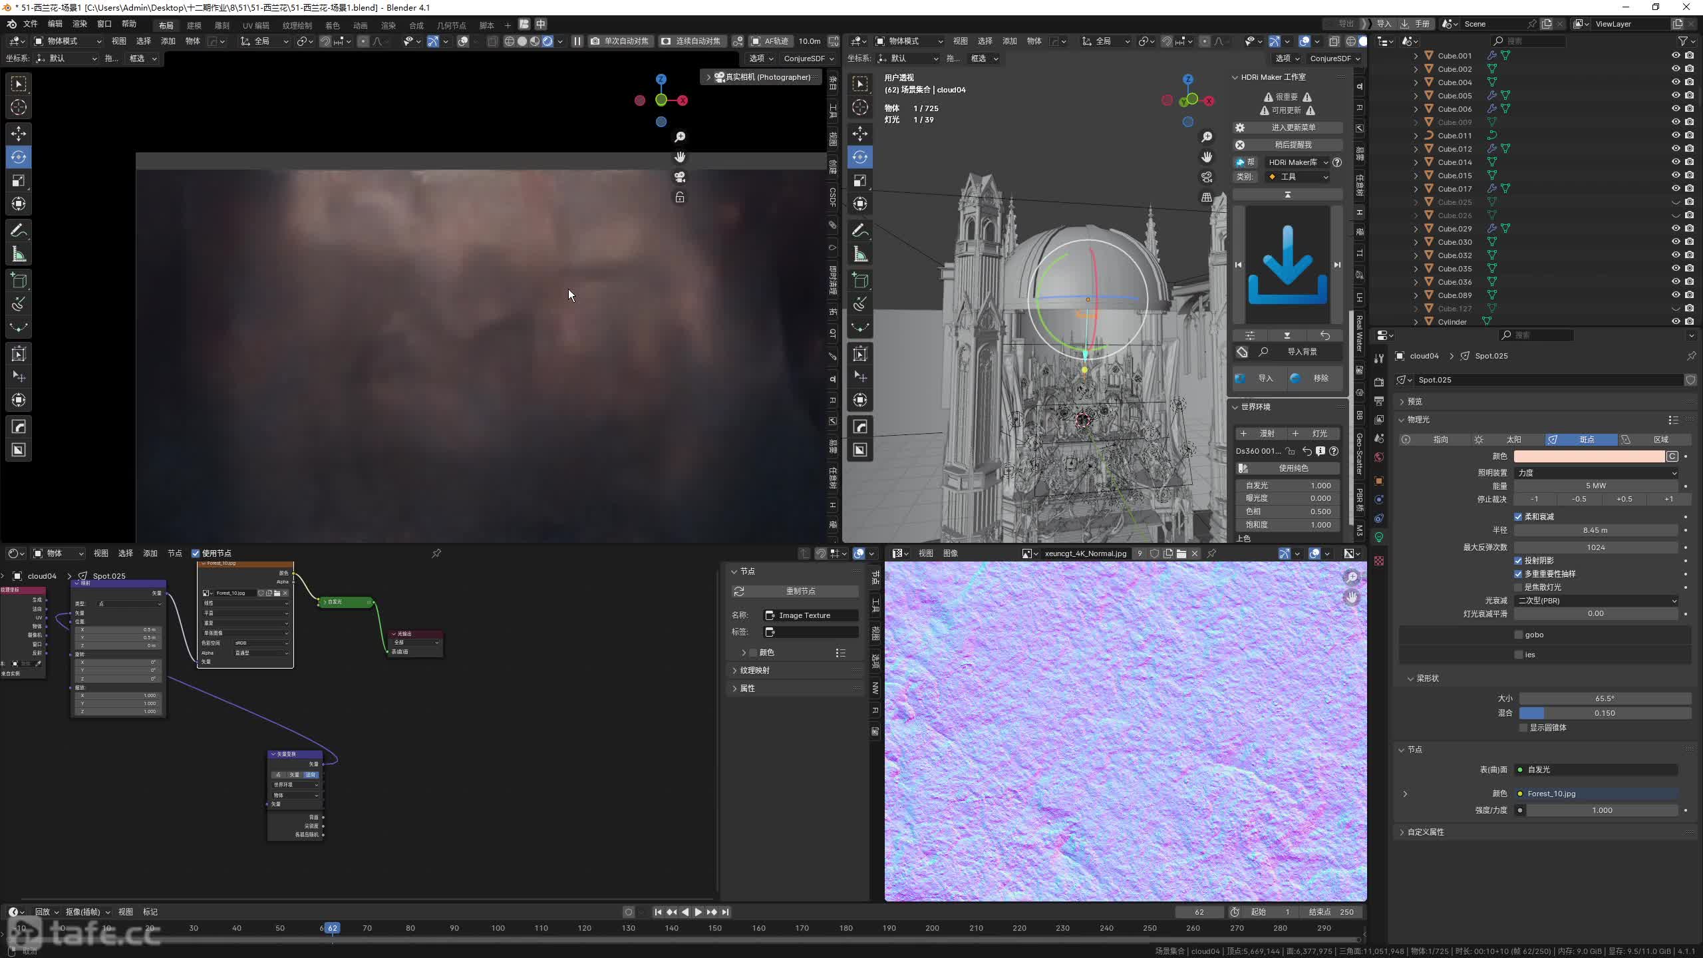
Task: Select the Move tool in left viewport
Action: pyautogui.click(x=19, y=133)
